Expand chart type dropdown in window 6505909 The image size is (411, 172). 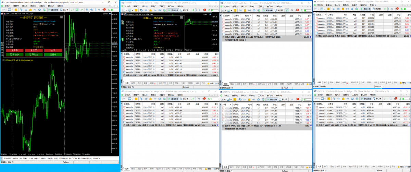point(126,10)
